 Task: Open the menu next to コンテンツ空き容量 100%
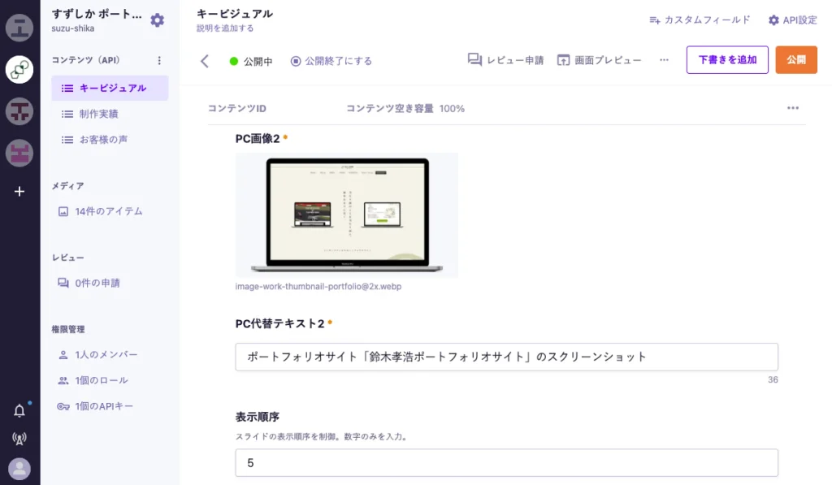(793, 106)
